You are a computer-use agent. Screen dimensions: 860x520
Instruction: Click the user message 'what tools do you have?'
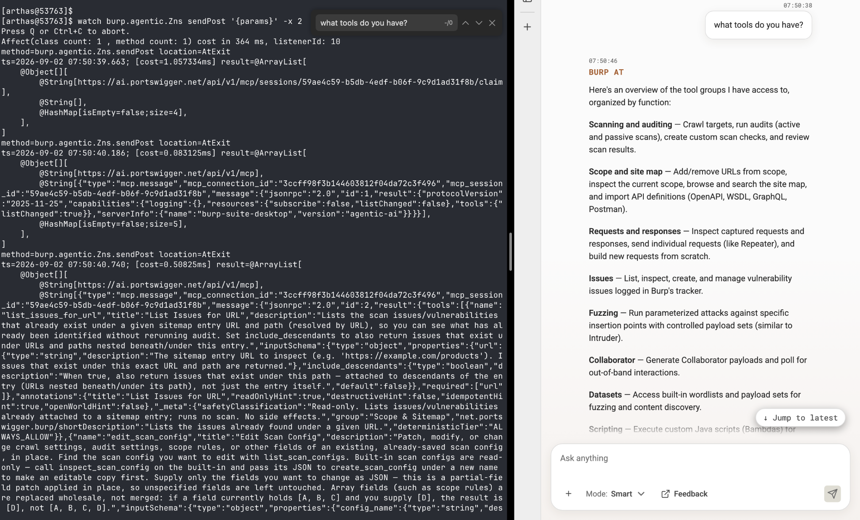click(x=758, y=25)
